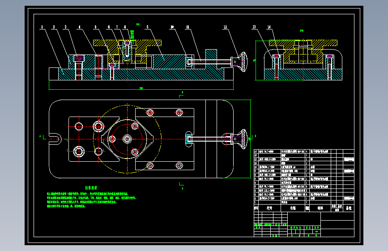Select part balloon number 3
The height and width of the screenshot is (251, 388).
click(66, 27)
